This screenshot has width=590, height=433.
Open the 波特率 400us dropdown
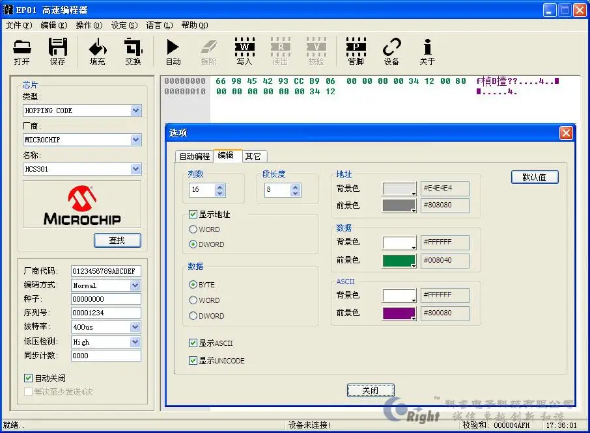click(135, 327)
